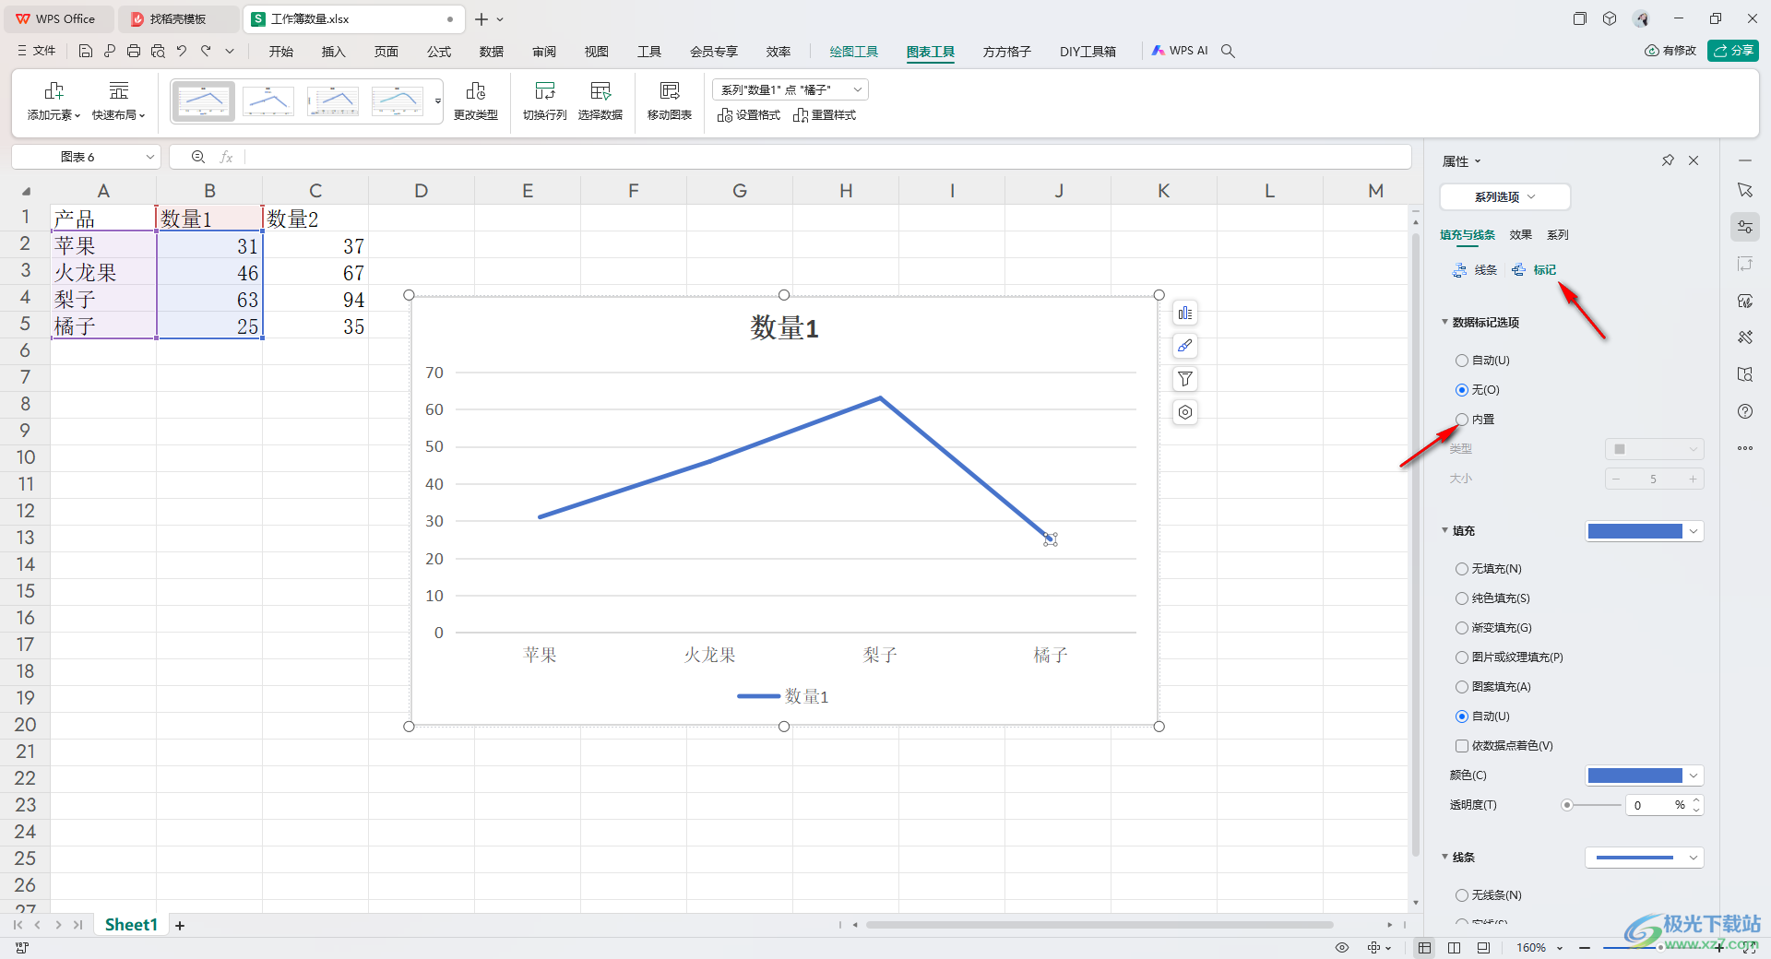Select Picture or texture fill radio
This screenshot has height=959, width=1771.
[x=1509, y=657]
